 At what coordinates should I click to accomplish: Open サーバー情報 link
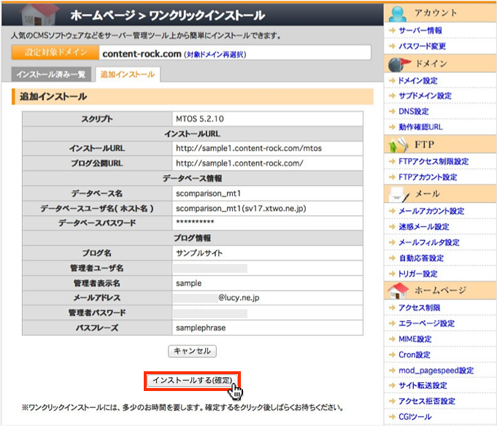tap(420, 31)
